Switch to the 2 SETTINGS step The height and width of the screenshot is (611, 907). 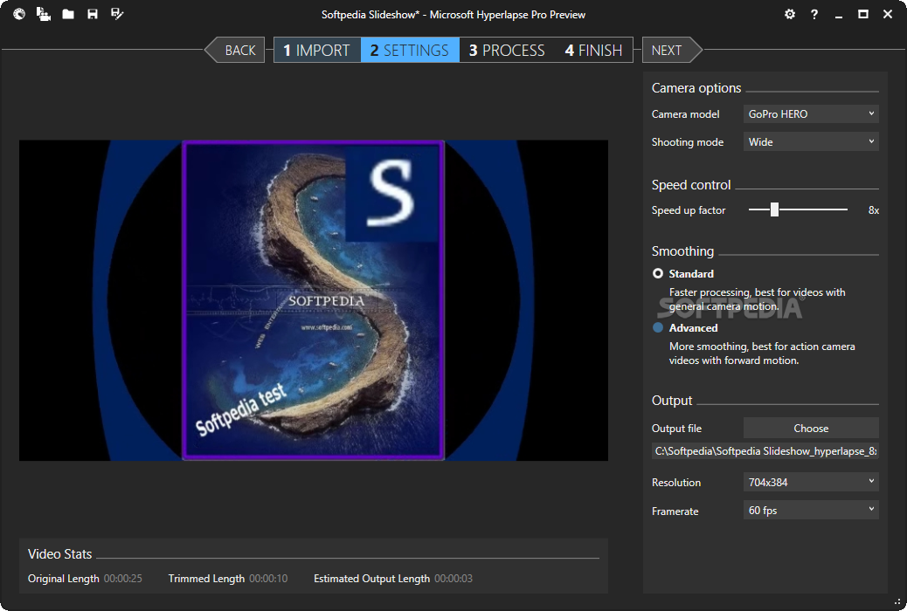point(410,51)
